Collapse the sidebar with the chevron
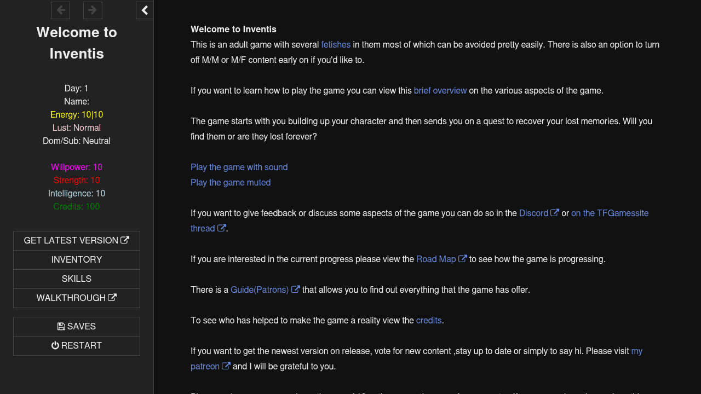701x394 pixels. pyautogui.click(x=145, y=10)
